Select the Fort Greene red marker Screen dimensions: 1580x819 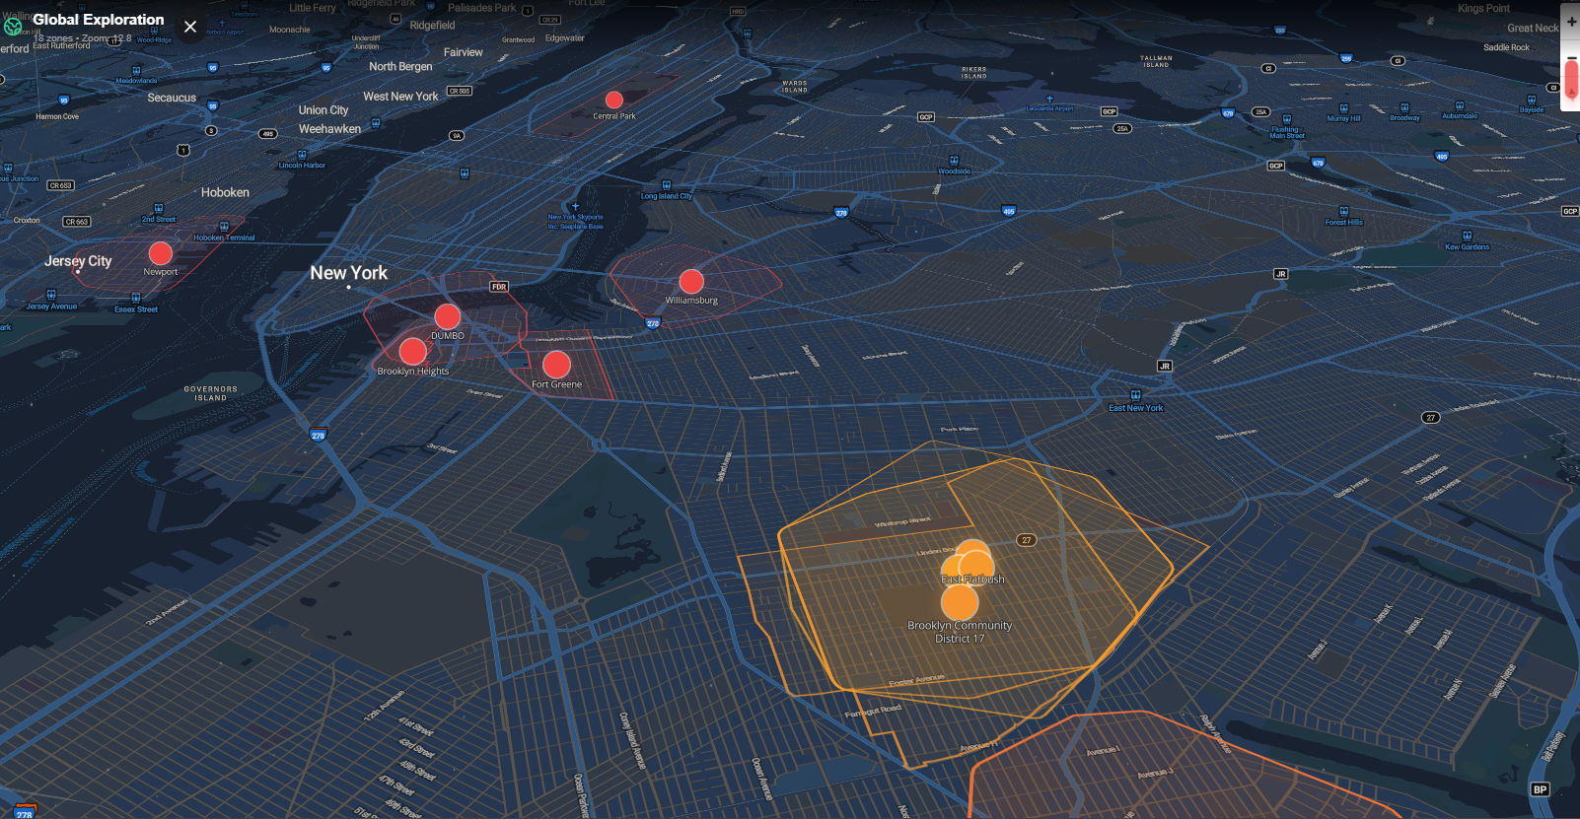tap(557, 365)
